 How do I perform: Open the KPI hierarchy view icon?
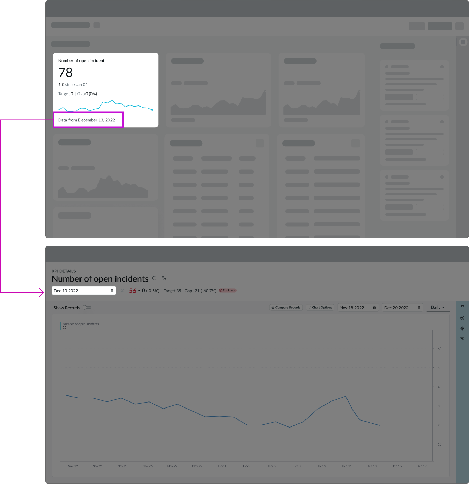[164, 278]
